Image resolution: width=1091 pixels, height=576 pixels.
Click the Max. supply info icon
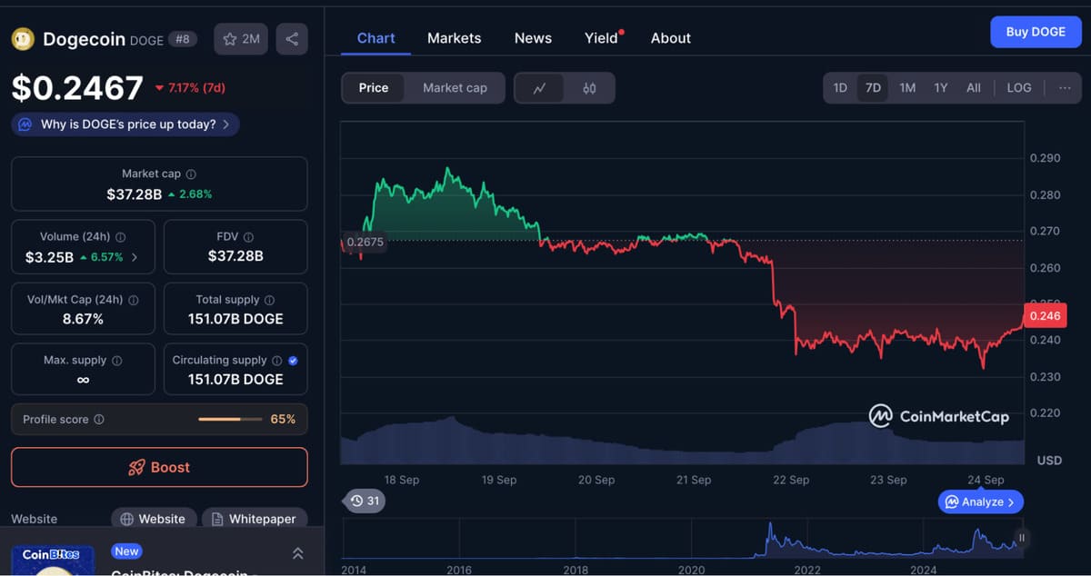tap(116, 361)
